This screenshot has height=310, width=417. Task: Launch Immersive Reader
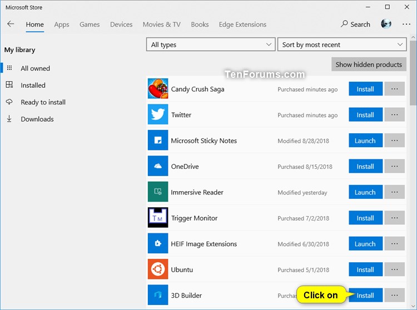(x=365, y=192)
